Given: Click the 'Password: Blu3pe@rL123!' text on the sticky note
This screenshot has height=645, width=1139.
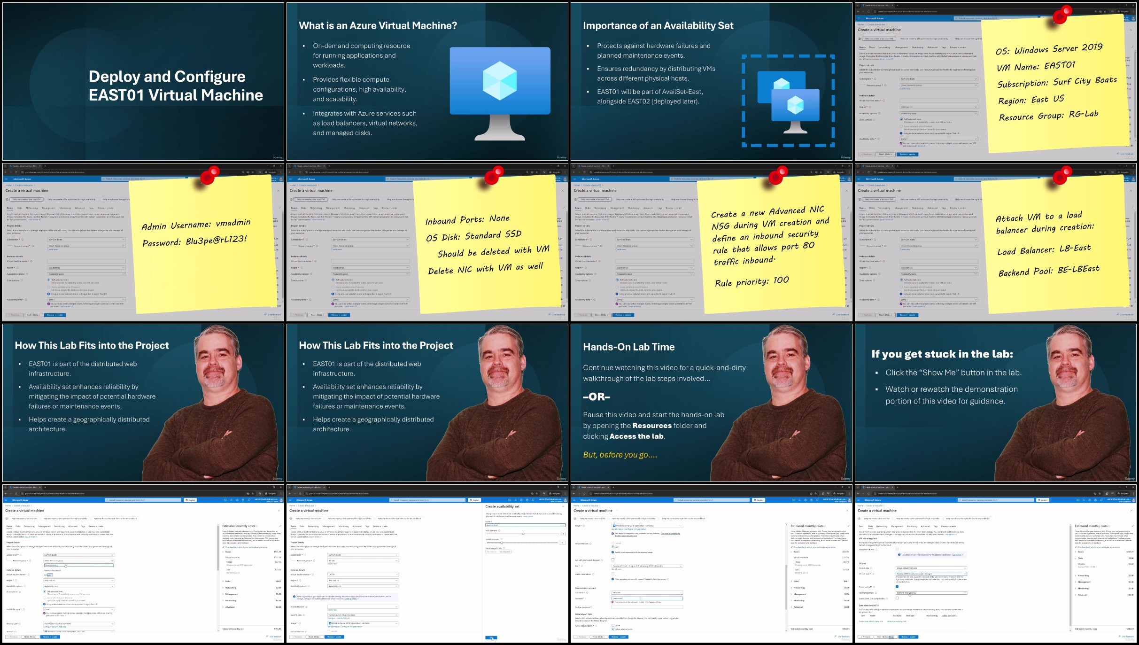Looking at the screenshot, I should click(194, 241).
